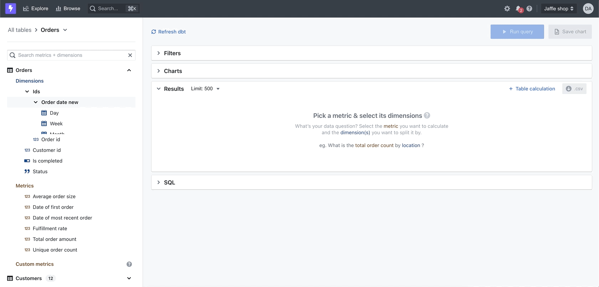Click the Metrics heading
The width and height of the screenshot is (599, 287).
[x=25, y=186]
